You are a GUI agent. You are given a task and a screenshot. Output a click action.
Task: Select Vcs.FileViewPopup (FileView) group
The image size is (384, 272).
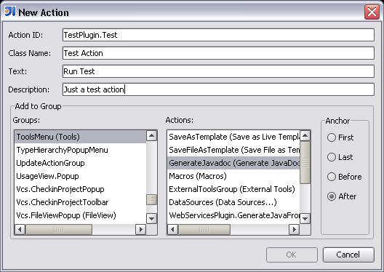80,215
